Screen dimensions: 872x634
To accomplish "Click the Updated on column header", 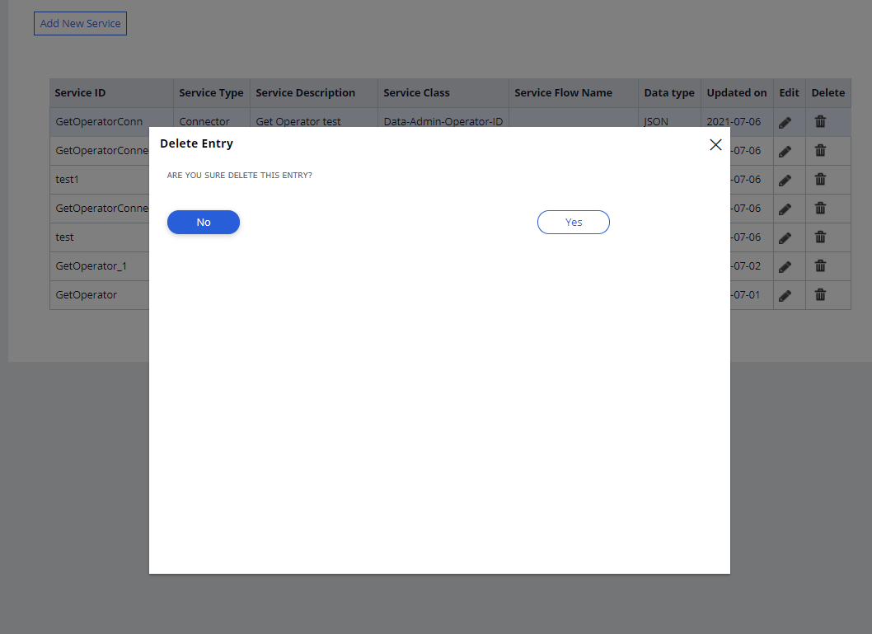I will click(x=737, y=93).
